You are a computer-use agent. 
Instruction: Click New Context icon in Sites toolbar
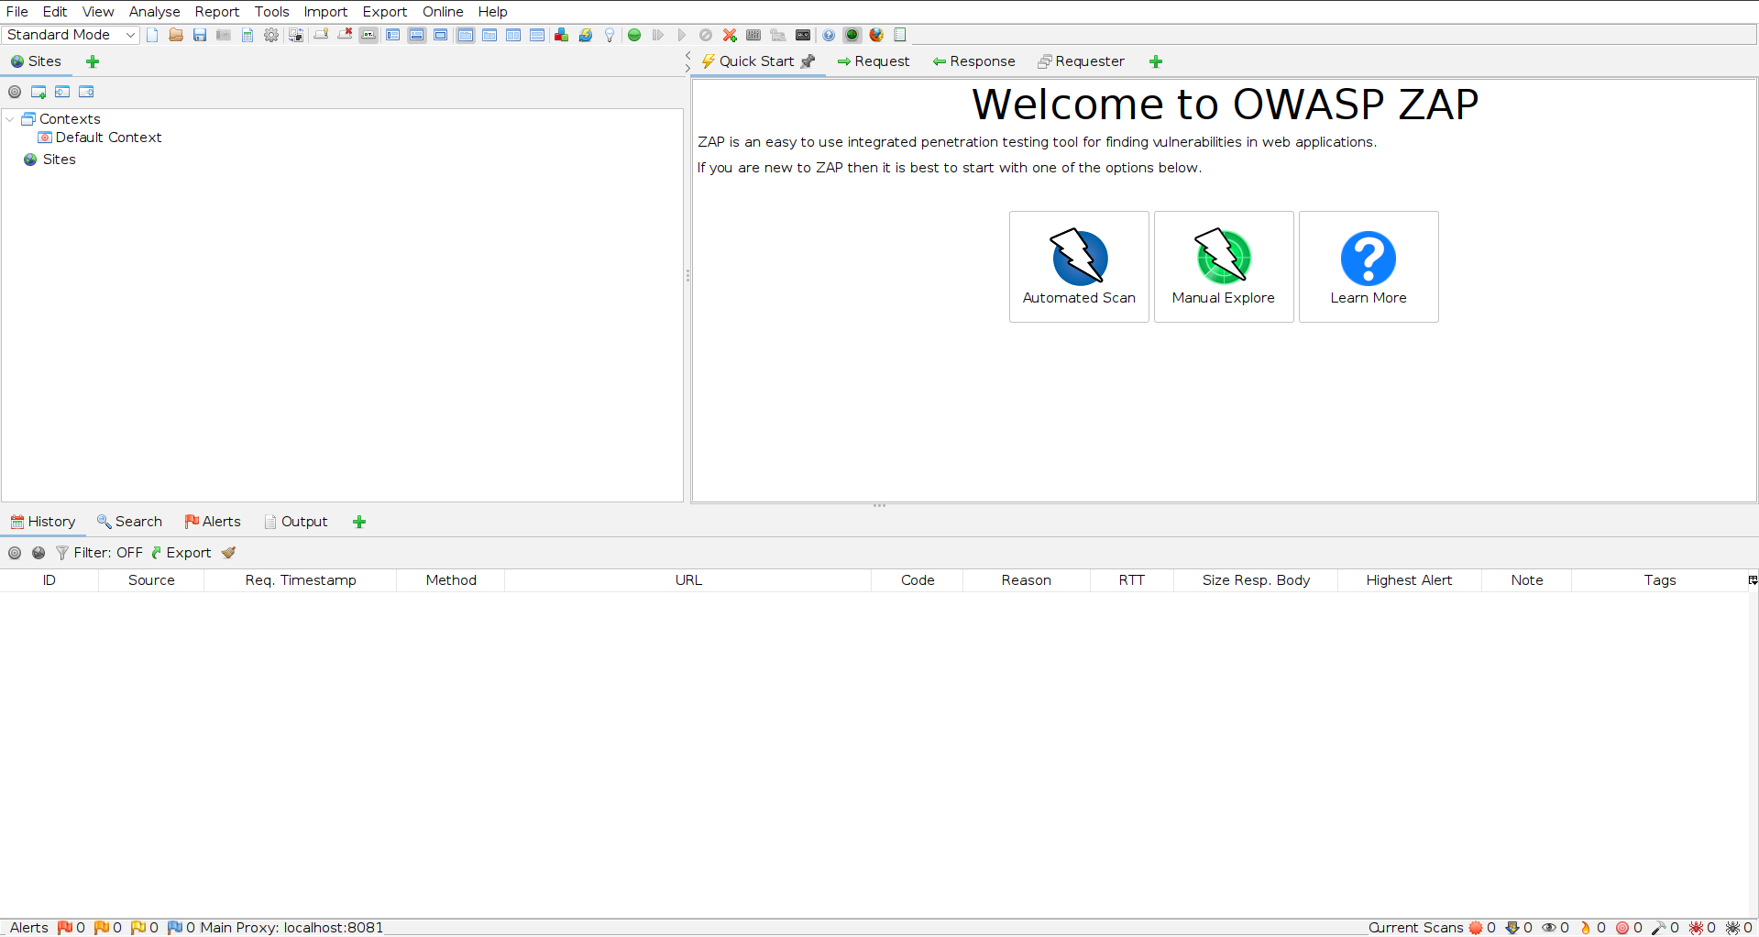38,92
